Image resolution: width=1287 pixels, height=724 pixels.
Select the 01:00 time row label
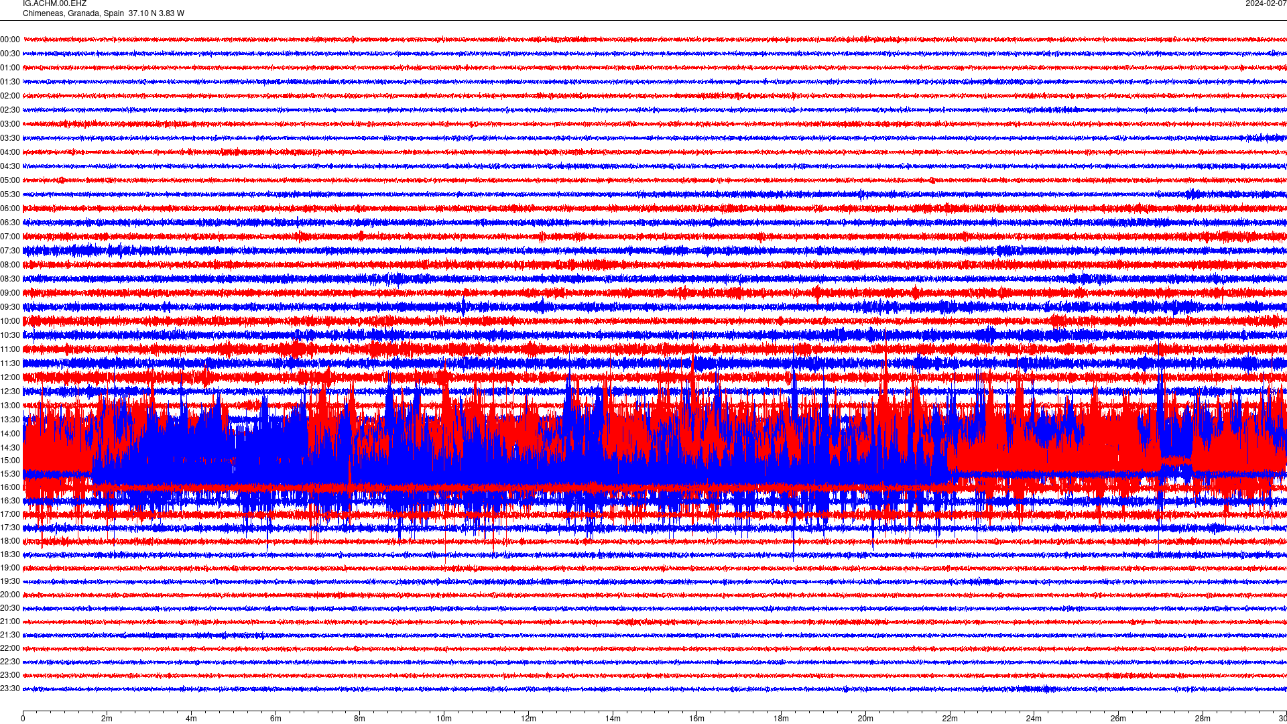click(10, 68)
